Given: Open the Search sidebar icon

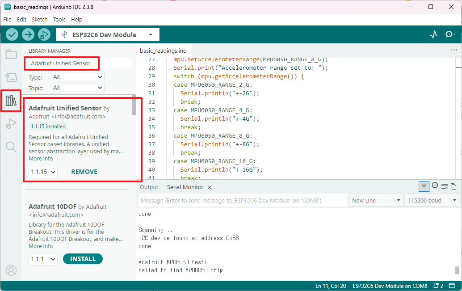Looking at the screenshot, I should pyautogui.click(x=11, y=147).
